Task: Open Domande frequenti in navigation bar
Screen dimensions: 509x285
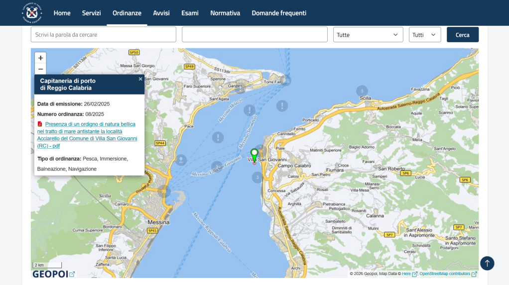Action: click(279, 13)
